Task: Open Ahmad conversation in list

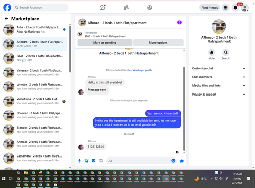Action: 34,144
